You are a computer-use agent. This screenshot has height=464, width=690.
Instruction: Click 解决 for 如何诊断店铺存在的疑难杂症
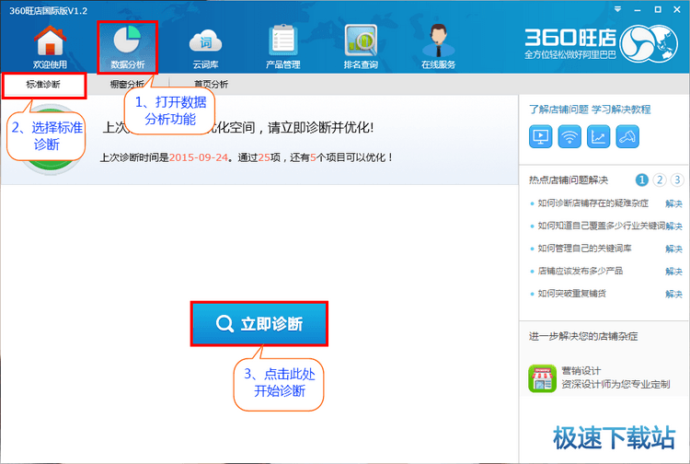673,203
